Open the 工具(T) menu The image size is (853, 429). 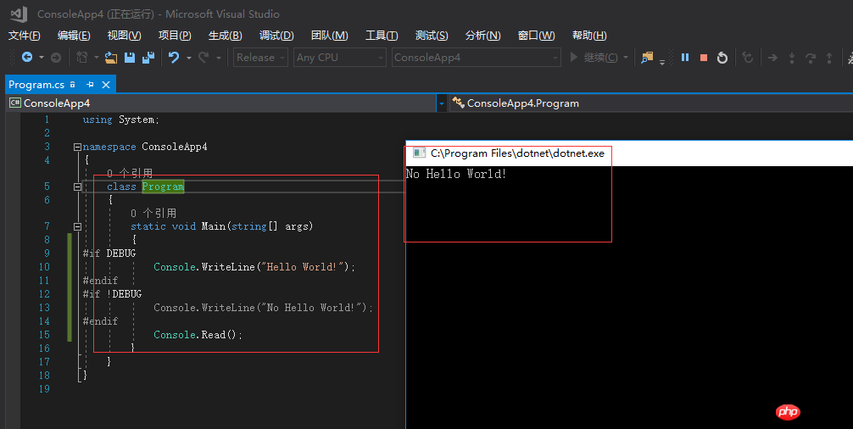point(382,36)
